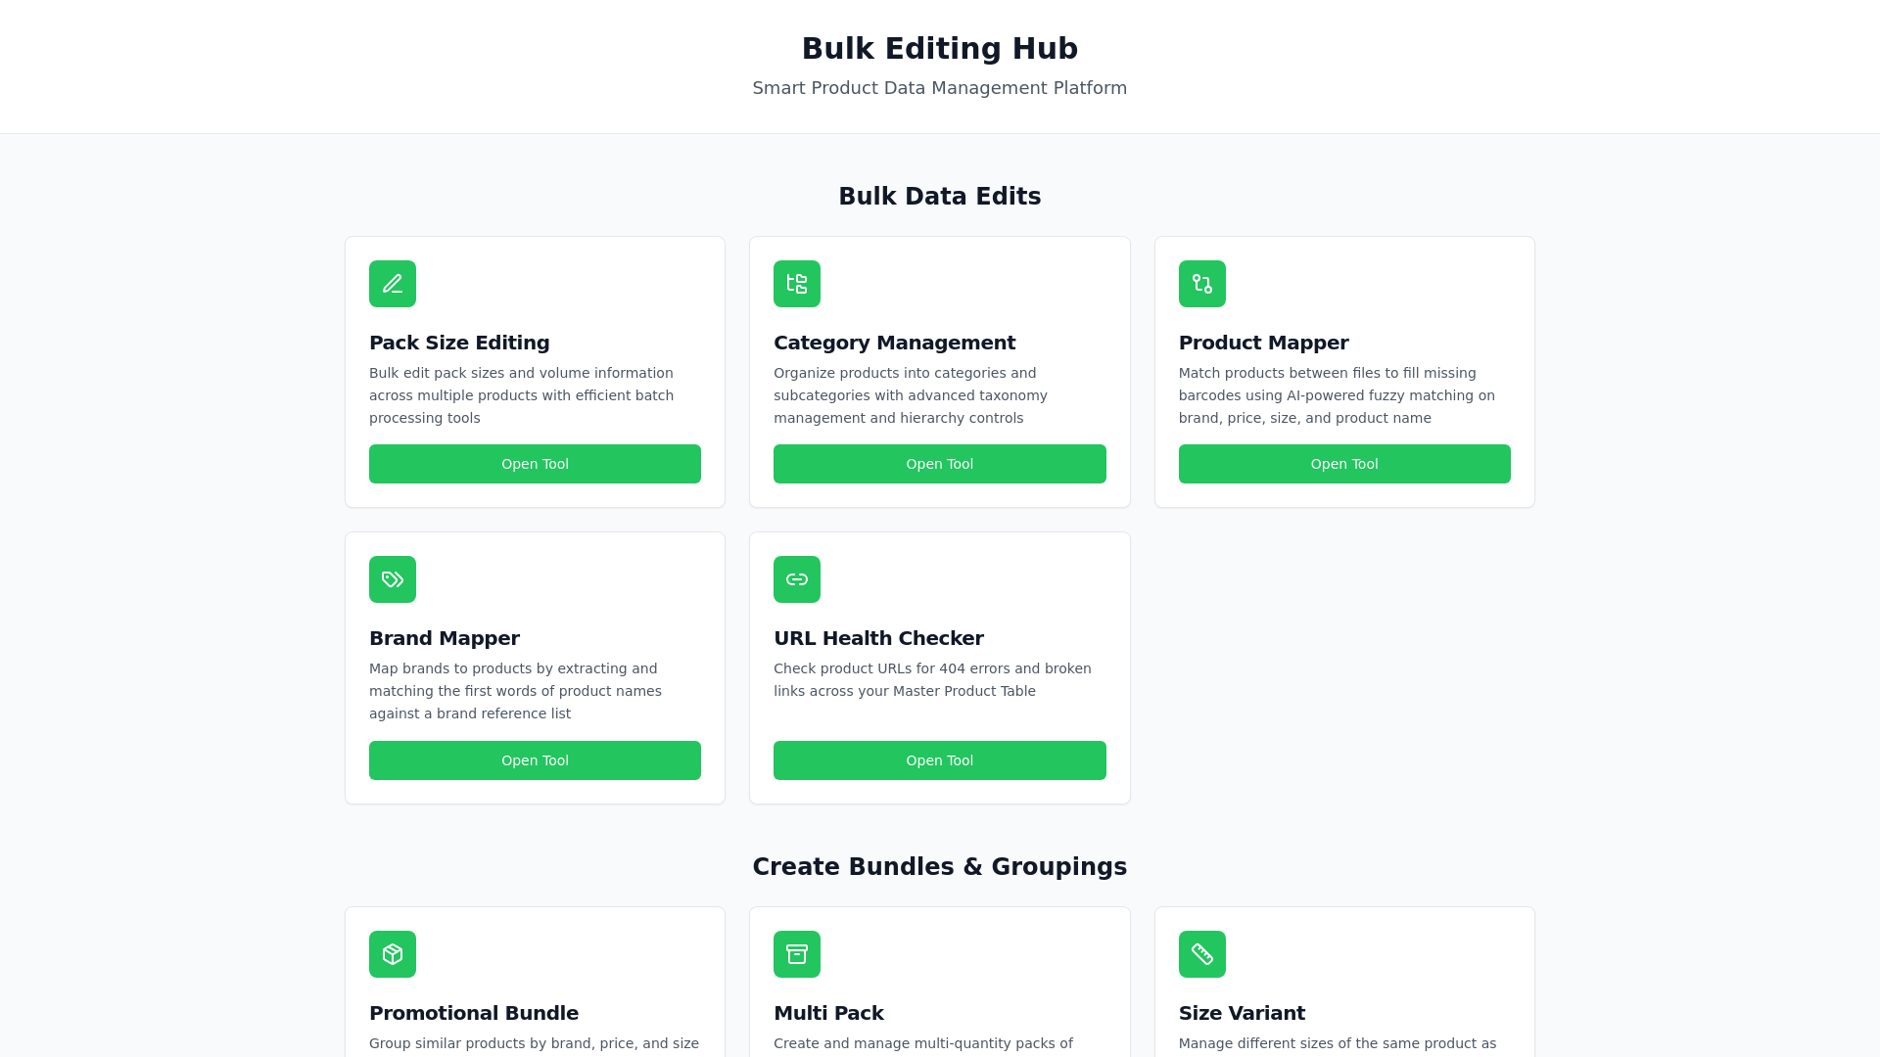Click the Bulk Editing Hub page title
This screenshot has height=1057, width=1880.
pyautogui.click(x=940, y=48)
